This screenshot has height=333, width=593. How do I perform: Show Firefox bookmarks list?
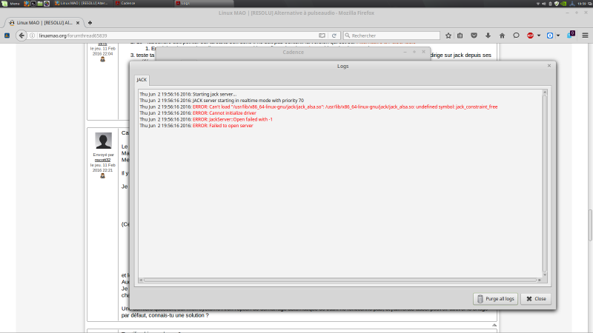tap(460, 36)
